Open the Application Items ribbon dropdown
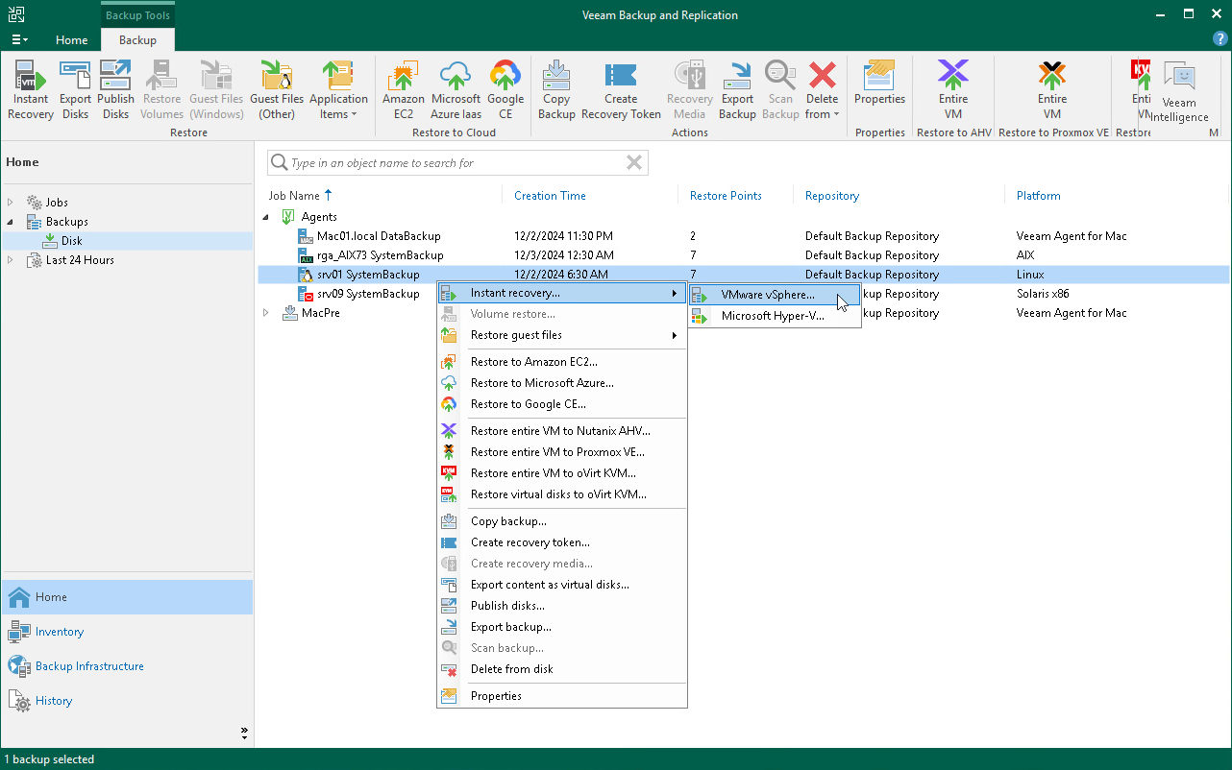Image resolution: width=1232 pixels, height=770 pixels. 338,90
